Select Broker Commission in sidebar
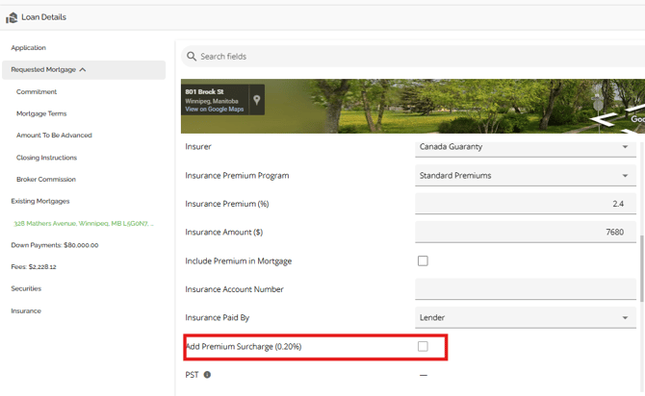645x396 pixels. (45, 180)
